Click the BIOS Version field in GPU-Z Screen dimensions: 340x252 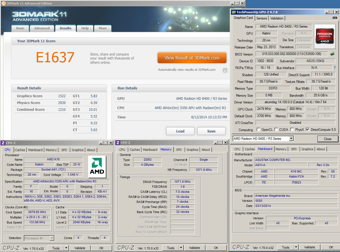tap(292, 54)
